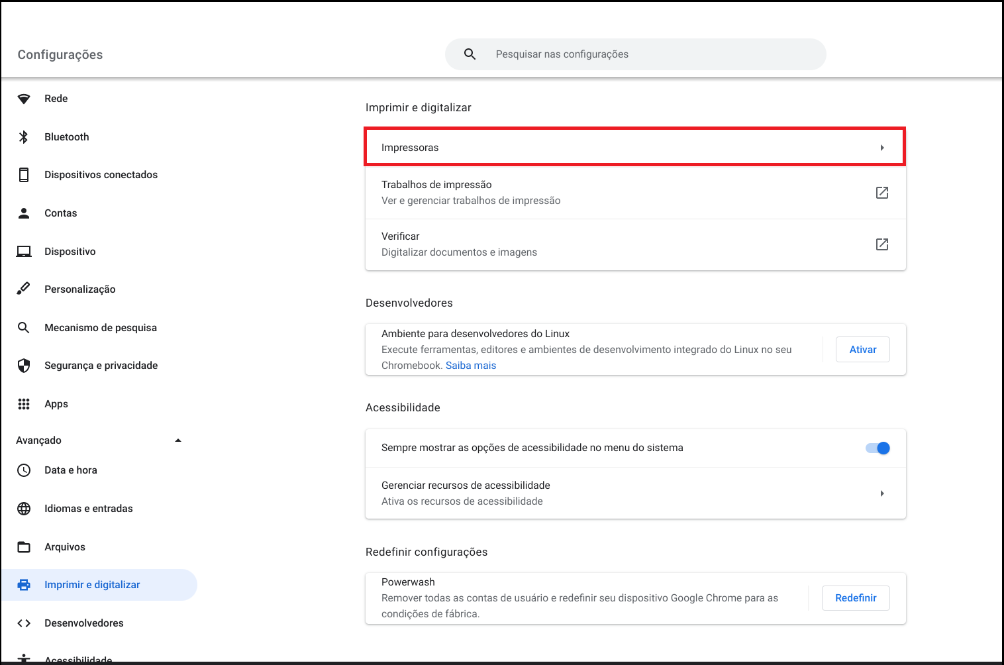
Task: Click the Apps grid icon
Action: point(24,404)
